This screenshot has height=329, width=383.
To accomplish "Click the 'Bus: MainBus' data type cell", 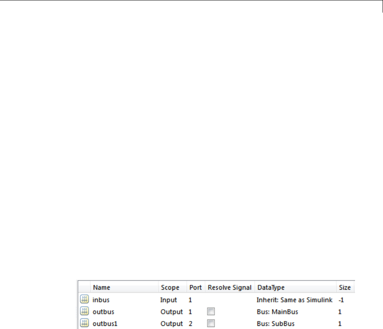I will point(278,312).
